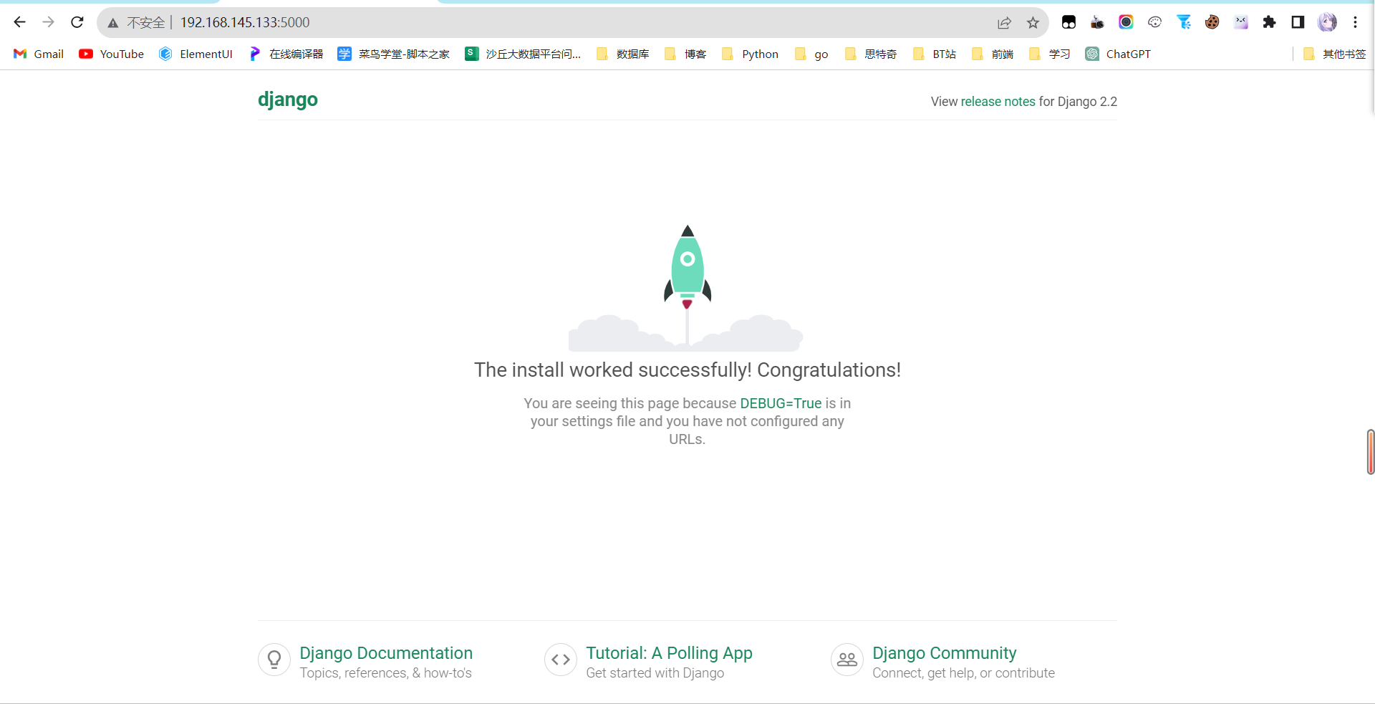This screenshot has height=704, width=1375.
Task: Click the reading mode square icon
Action: 1298,22
